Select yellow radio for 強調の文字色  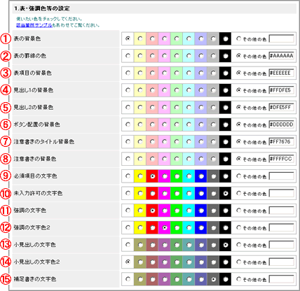(140, 211)
